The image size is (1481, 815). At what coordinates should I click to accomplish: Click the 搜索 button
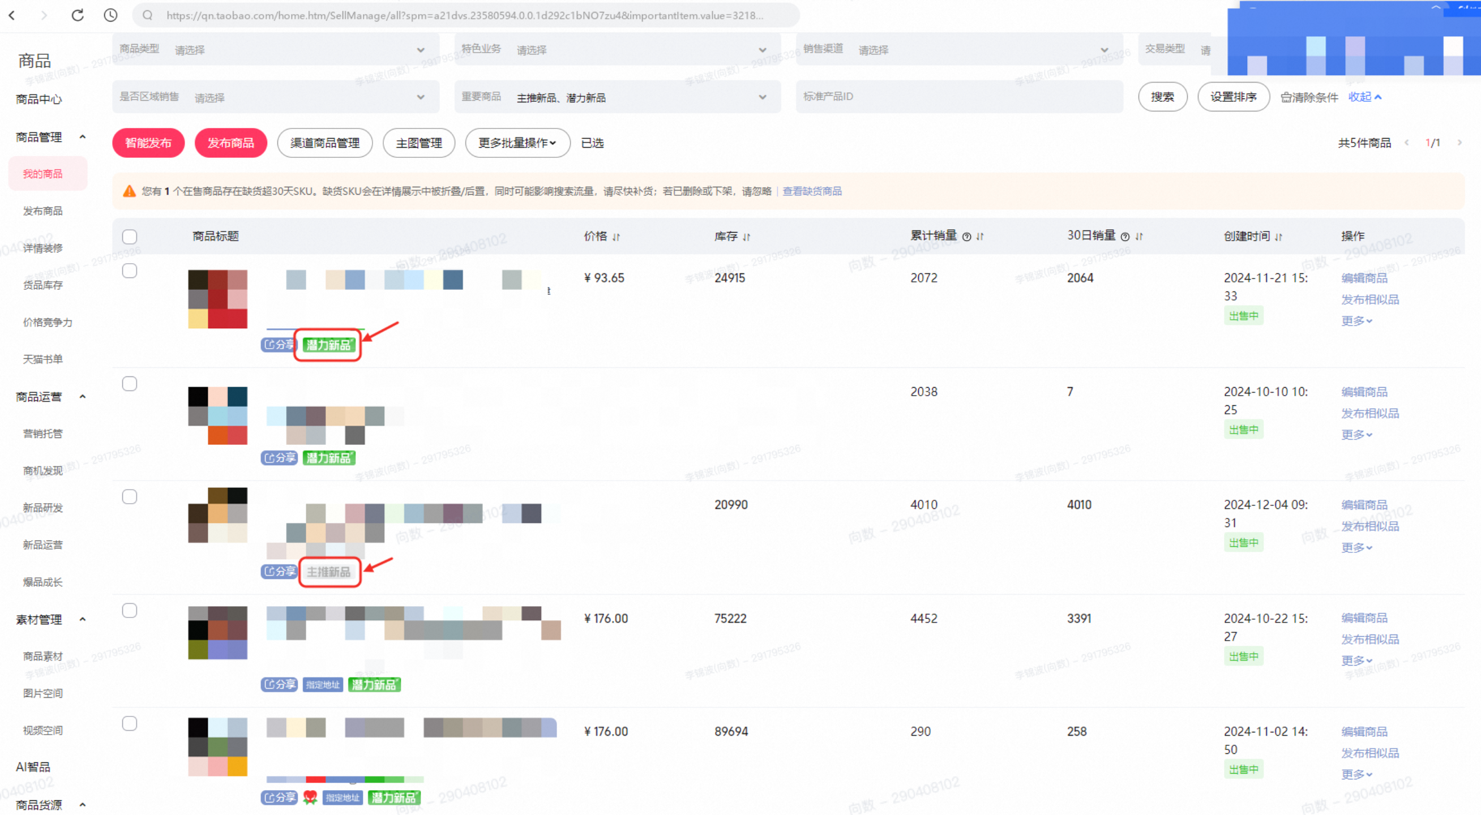click(x=1162, y=97)
